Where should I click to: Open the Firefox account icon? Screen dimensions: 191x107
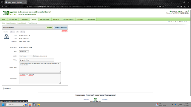click(181, 7)
